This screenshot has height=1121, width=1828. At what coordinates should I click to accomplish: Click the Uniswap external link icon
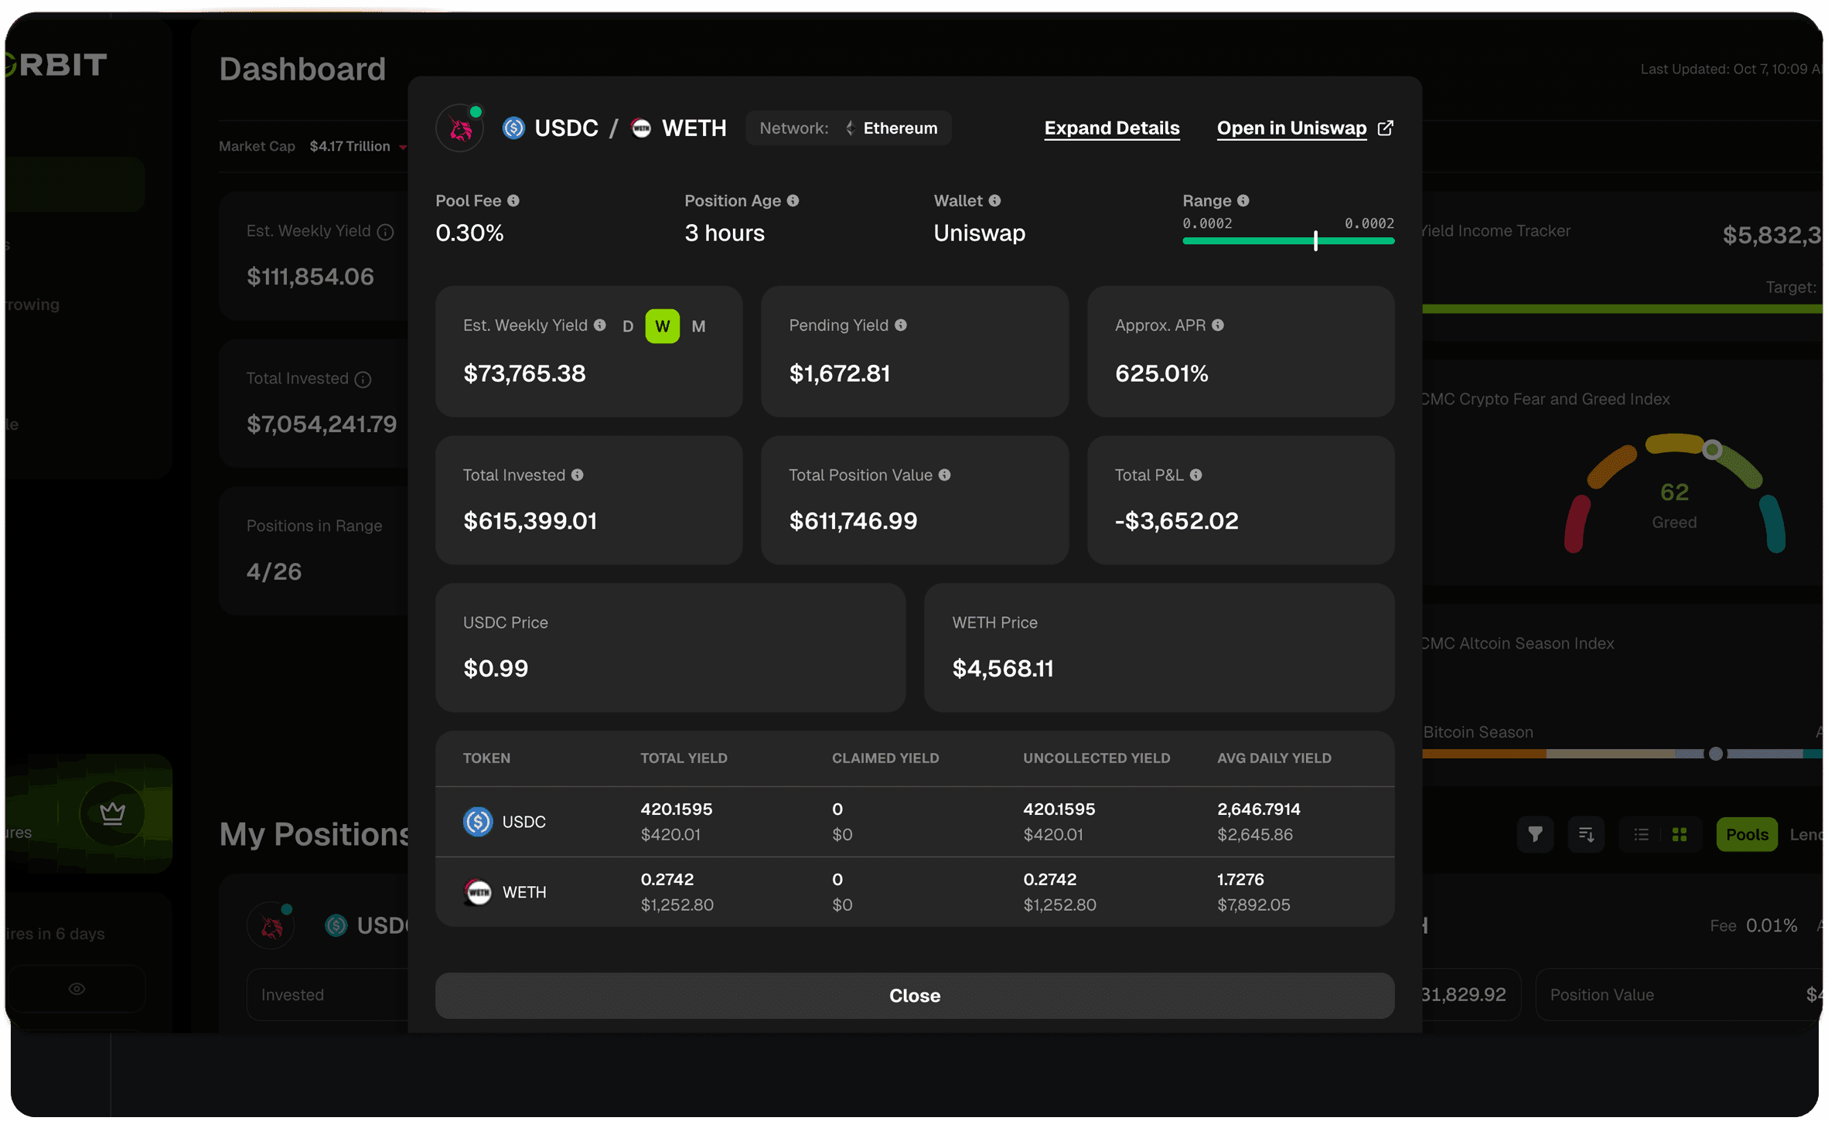pyautogui.click(x=1386, y=128)
